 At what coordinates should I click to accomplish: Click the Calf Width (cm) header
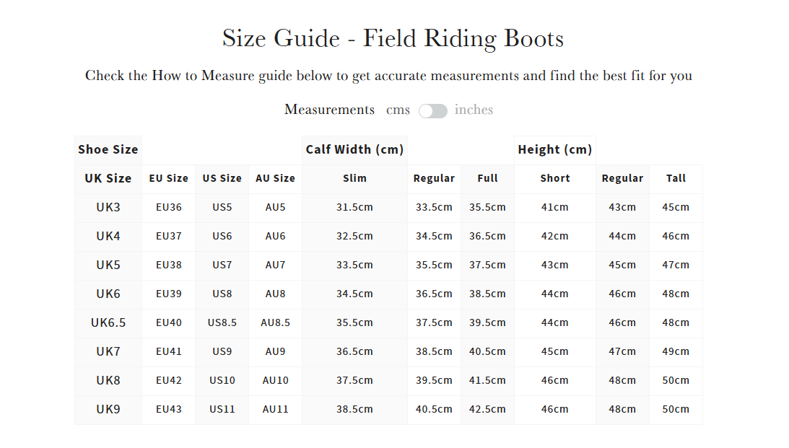click(x=354, y=149)
